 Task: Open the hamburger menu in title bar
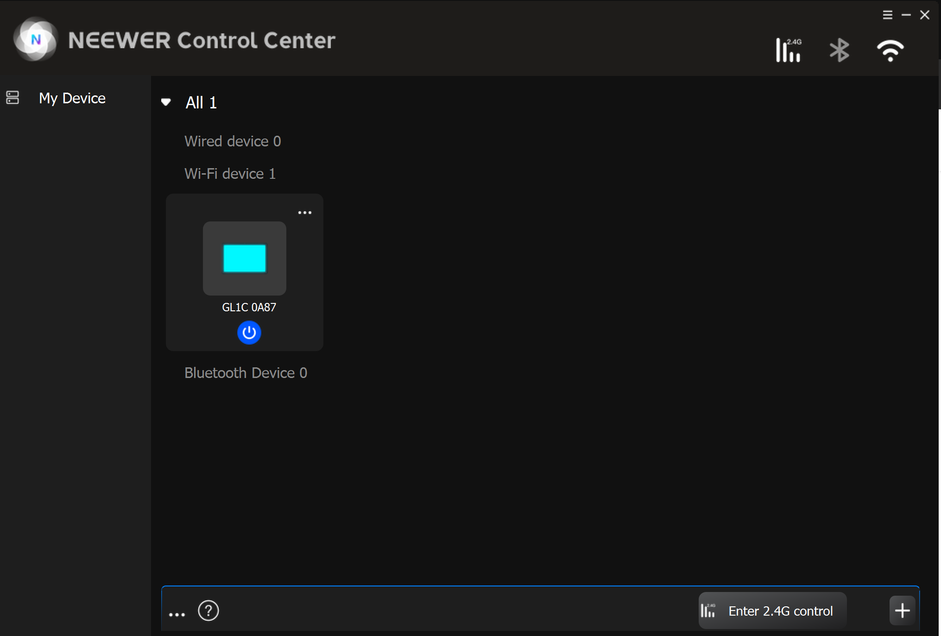(887, 15)
